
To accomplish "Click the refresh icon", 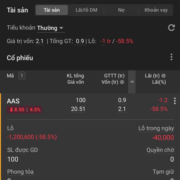I will 171,28.
